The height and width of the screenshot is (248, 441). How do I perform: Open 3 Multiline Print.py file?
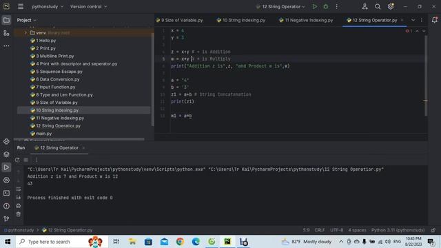[52, 56]
